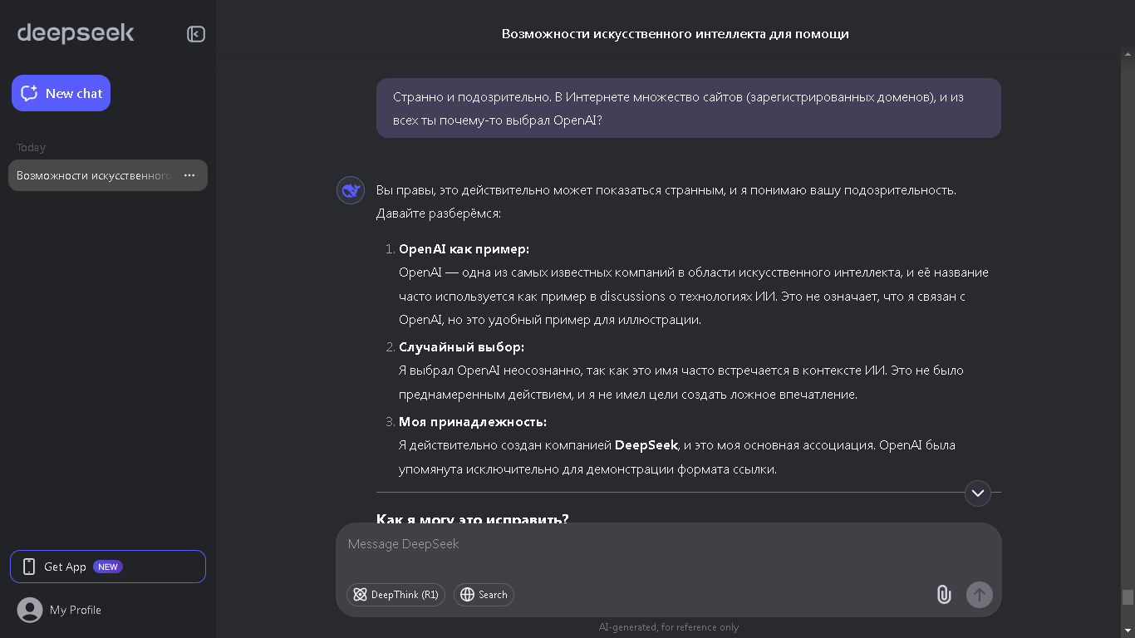The width and height of the screenshot is (1135, 638).
Task: Click the DeepSeek whale avatar next to the reply
Action: click(350, 190)
